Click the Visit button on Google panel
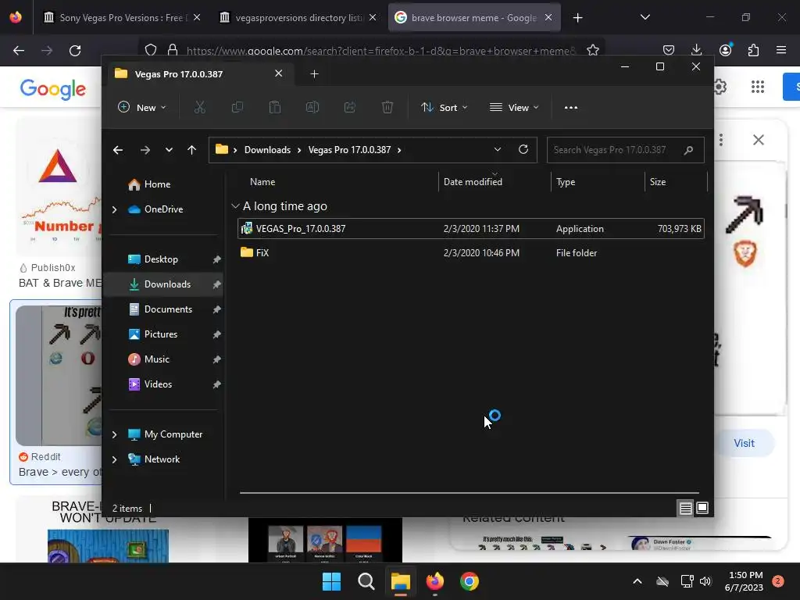The image size is (800, 600). click(745, 444)
